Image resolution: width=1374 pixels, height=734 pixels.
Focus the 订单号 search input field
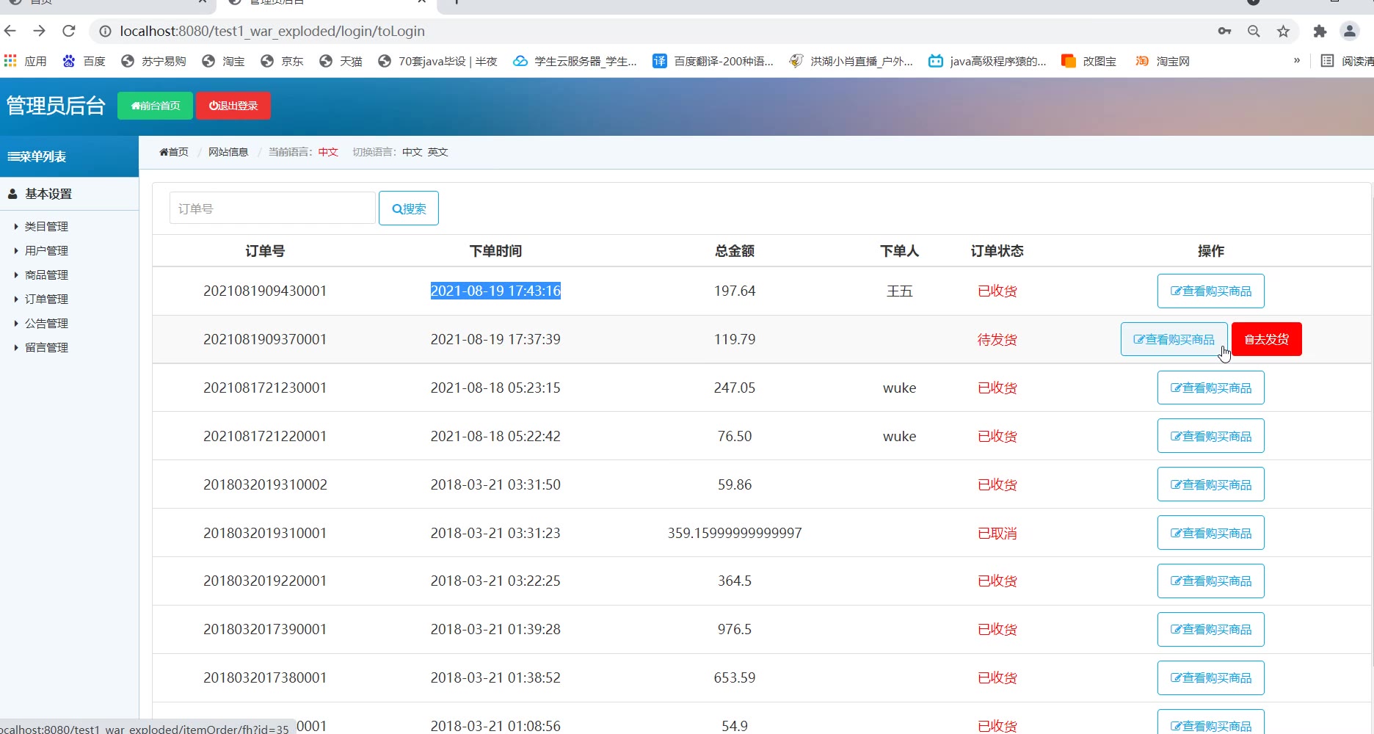tap(272, 208)
